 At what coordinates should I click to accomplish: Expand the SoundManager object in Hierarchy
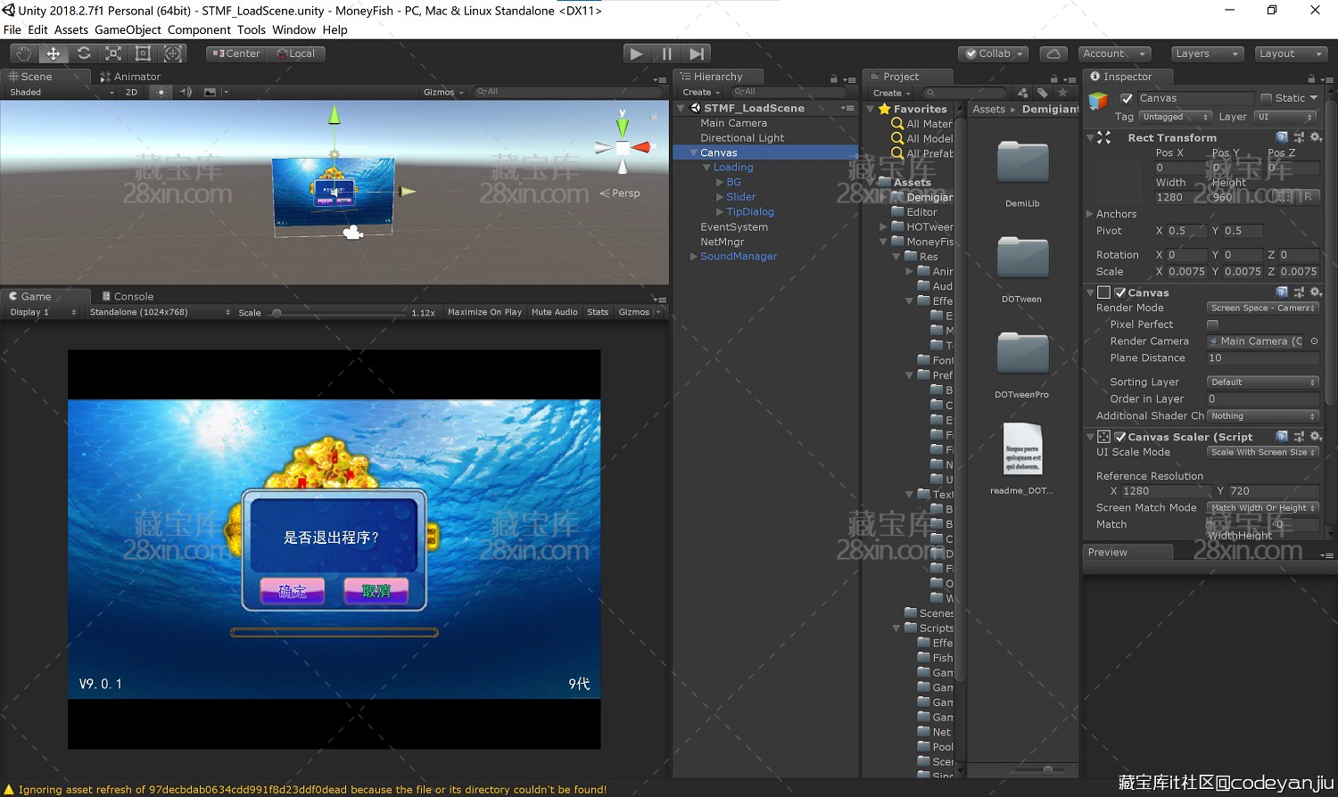694,257
